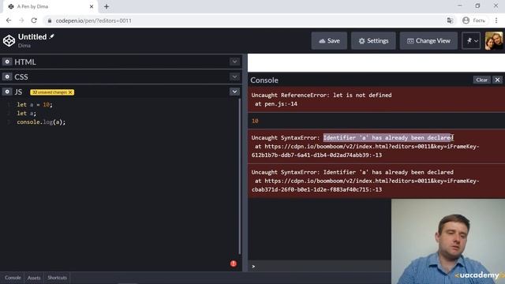Screen dimensions: 505x284
Task: Reload the CodePen page
Action: pyautogui.click(x=34, y=21)
